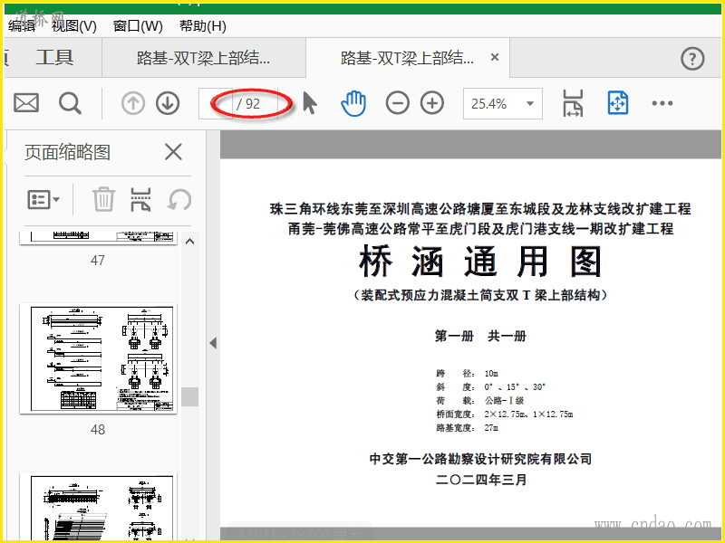
Task: Click the page label 47
Action: 98,261
